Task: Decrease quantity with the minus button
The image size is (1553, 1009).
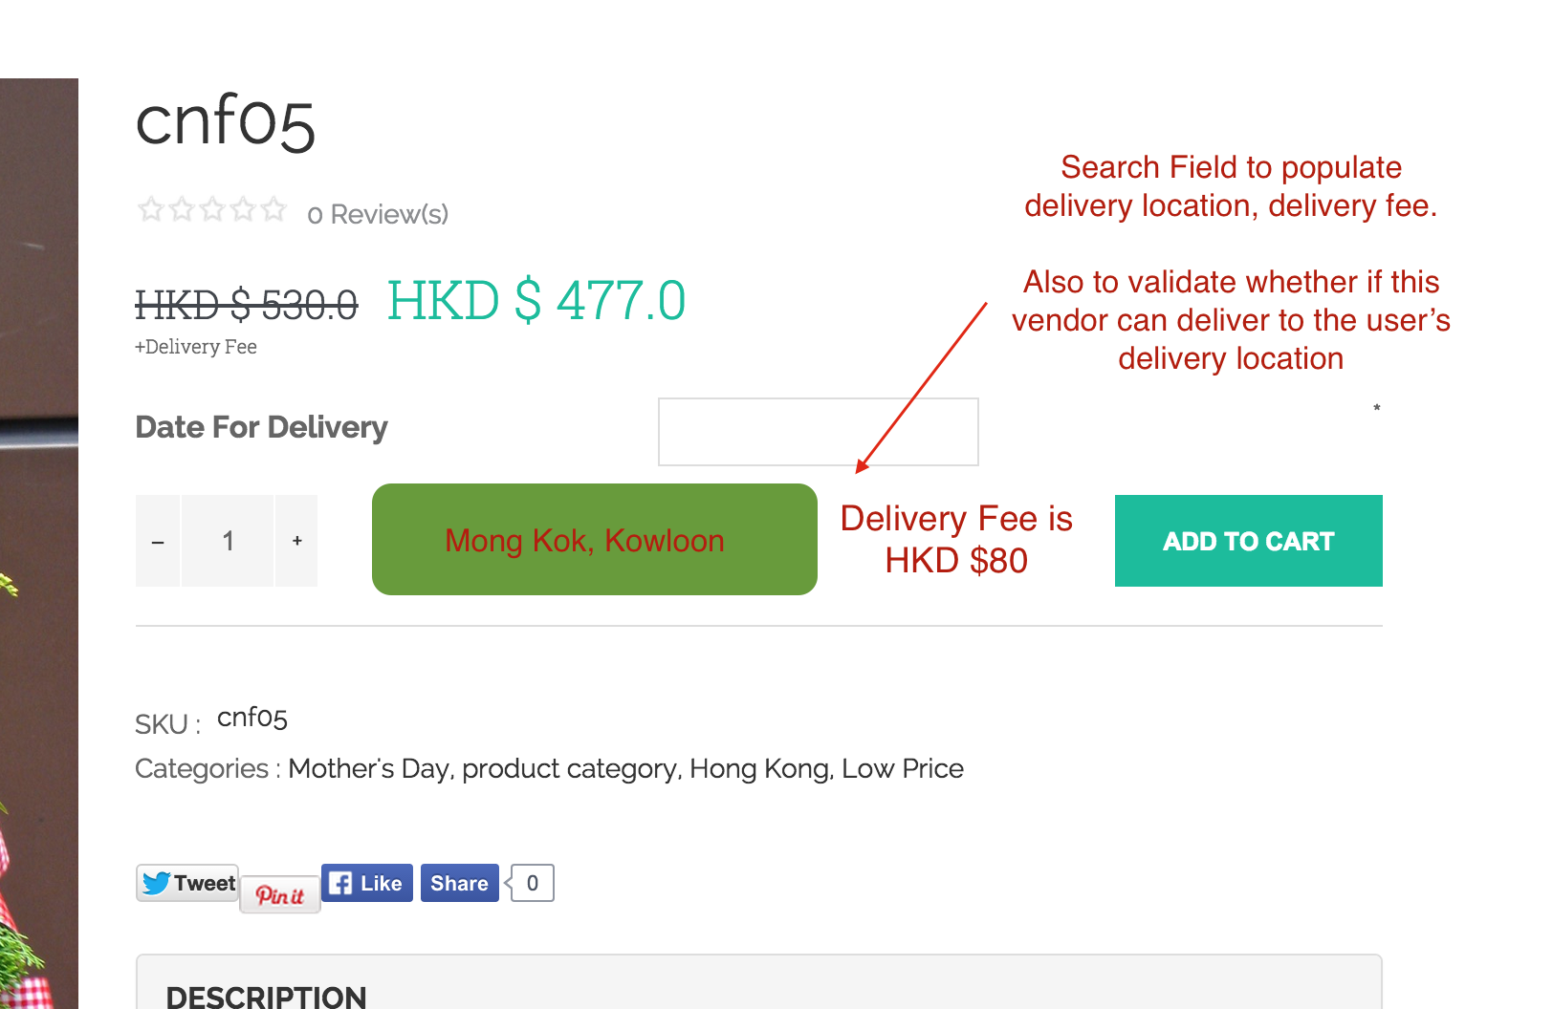Action: tap(158, 541)
